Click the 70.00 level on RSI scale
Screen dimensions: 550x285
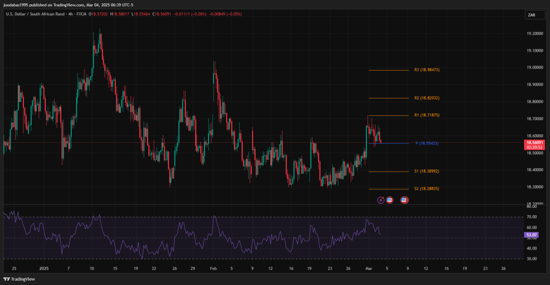tap(532, 217)
